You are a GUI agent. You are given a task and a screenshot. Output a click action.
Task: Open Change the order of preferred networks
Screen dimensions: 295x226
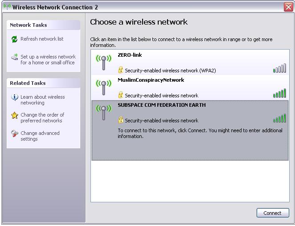[42, 117]
